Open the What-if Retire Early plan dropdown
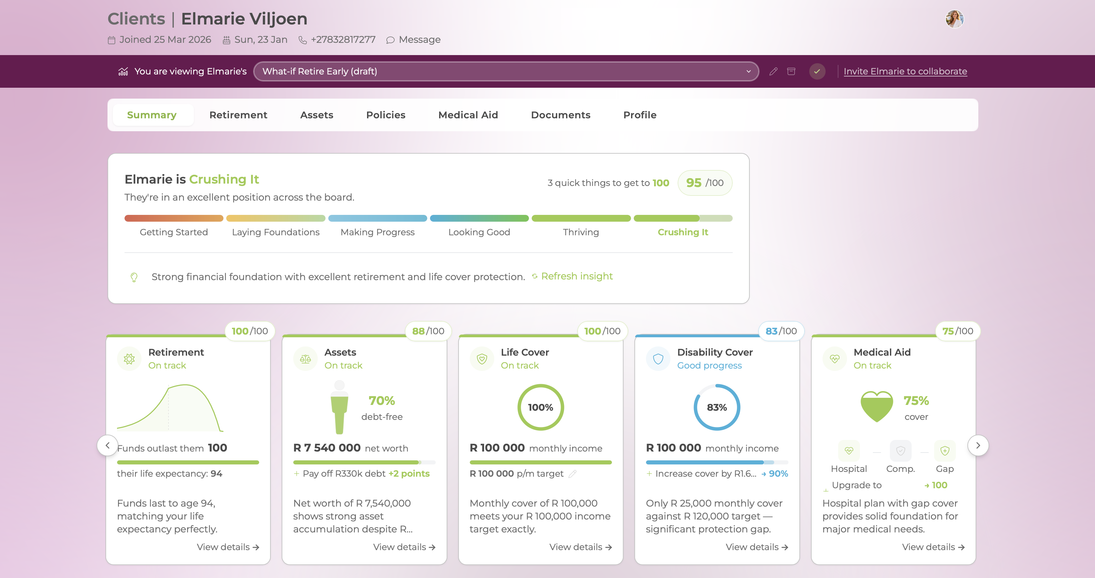The image size is (1095, 578). pyautogui.click(x=506, y=71)
